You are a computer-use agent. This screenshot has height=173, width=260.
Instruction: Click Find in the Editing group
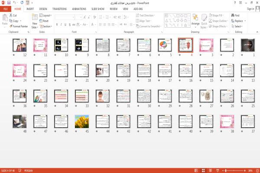pyautogui.click(x=235, y=16)
